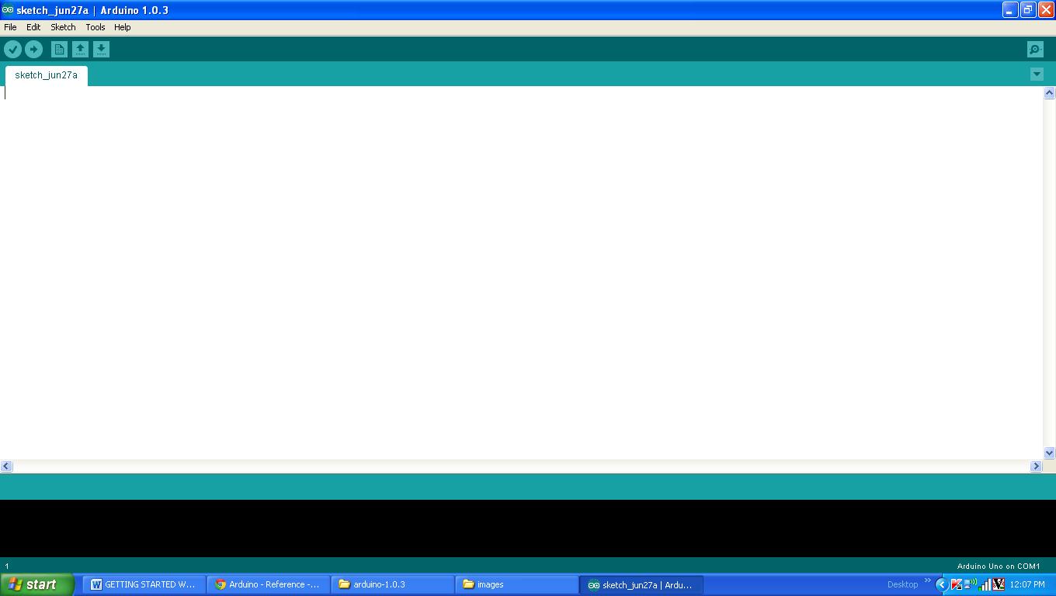Click the red V tray icon
Screen dimensions: 1056x596
[x=999, y=584]
